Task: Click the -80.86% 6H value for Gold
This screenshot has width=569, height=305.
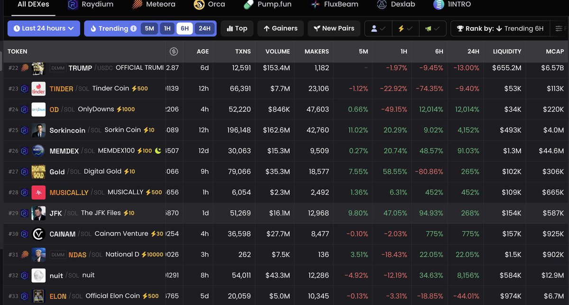Action: [x=428, y=171]
